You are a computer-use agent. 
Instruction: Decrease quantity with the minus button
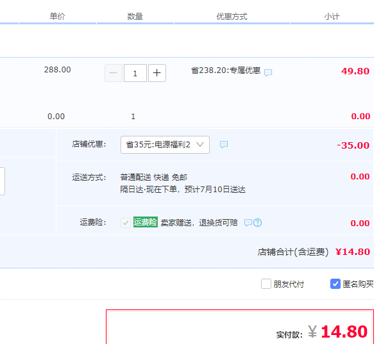pyautogui.click(x=114, y=73)
